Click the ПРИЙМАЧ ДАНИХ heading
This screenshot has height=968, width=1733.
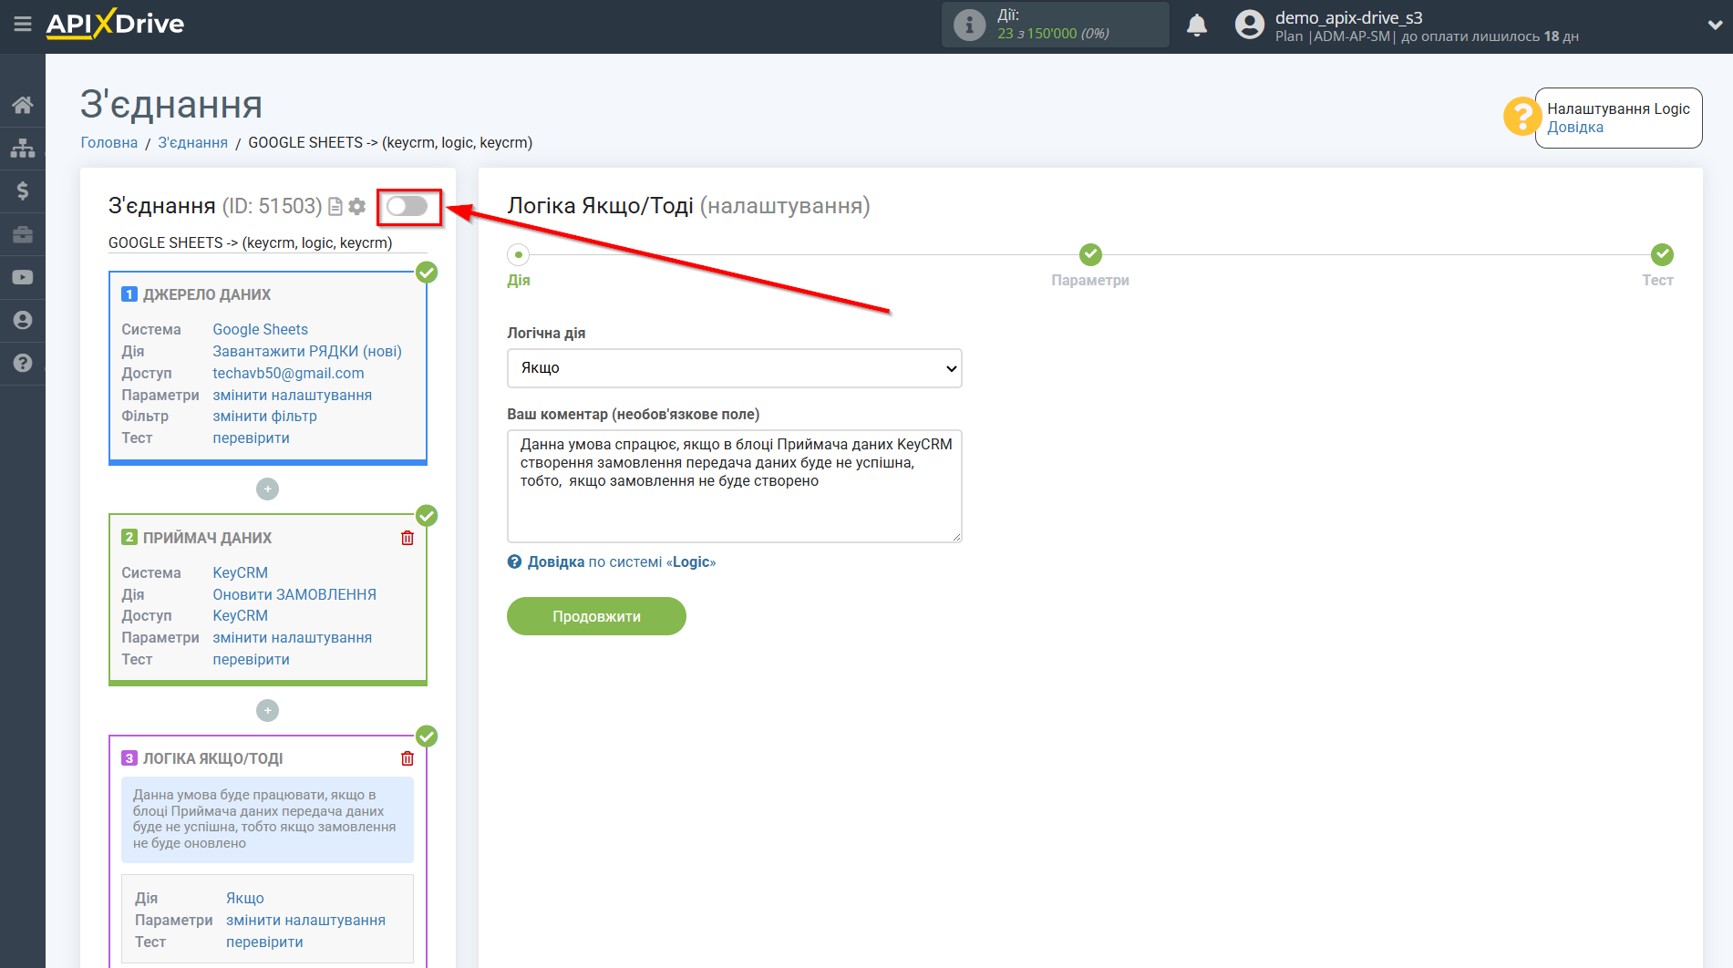[207, 538]
